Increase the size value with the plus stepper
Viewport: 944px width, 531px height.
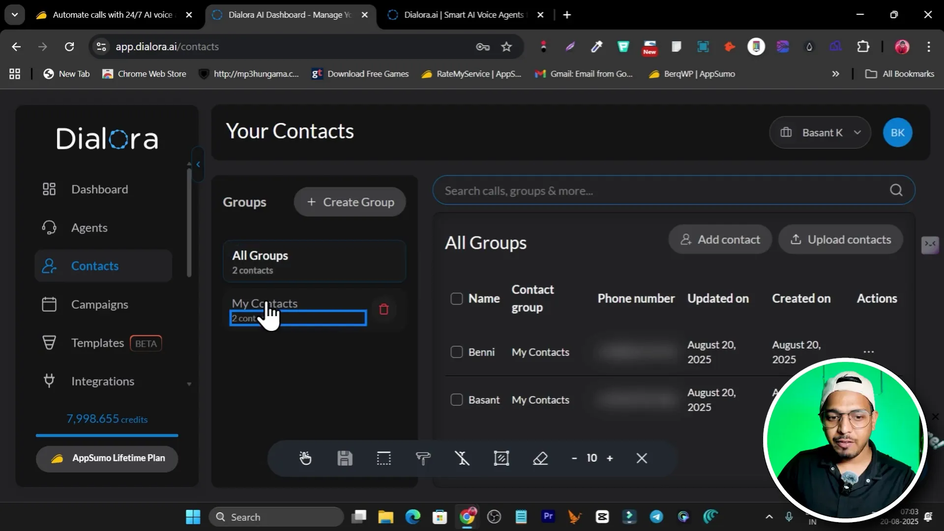[610, 458]
